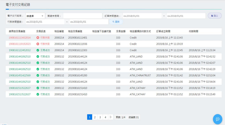Go to page 2
Image resolution: width=225 pixels, height=125 pixels.
[x=95, y=117]
